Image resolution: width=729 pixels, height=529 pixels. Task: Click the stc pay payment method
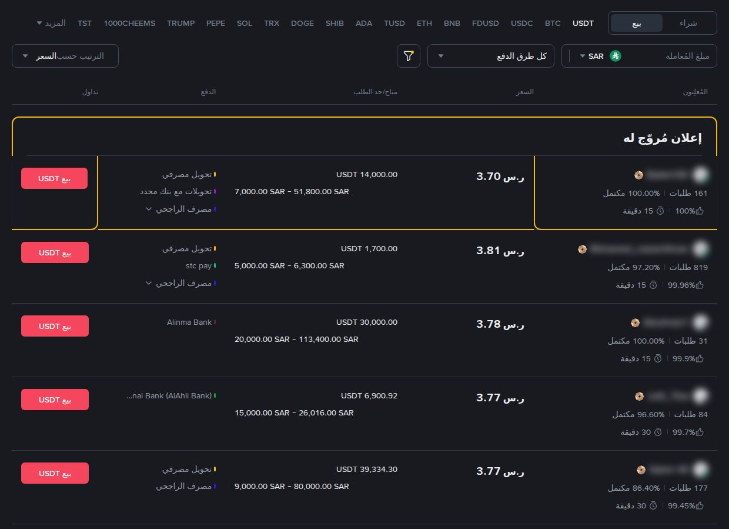pyautogui.click(x=198, y=266)
